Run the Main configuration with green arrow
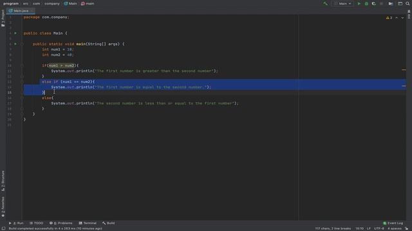The width and height of the screenshot is (412, 231). (359, 4)
